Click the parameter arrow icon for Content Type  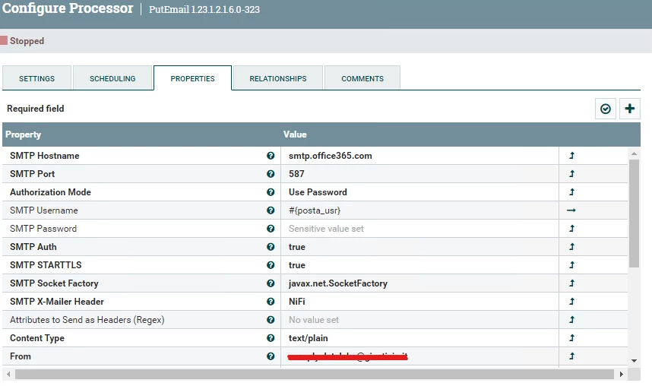pyautogui.click(x=571, y=338)
